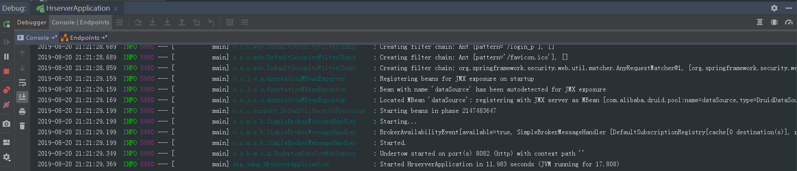Open View Breakpoints (double red circles) icon
797x171 pixels.
(6, 90)
